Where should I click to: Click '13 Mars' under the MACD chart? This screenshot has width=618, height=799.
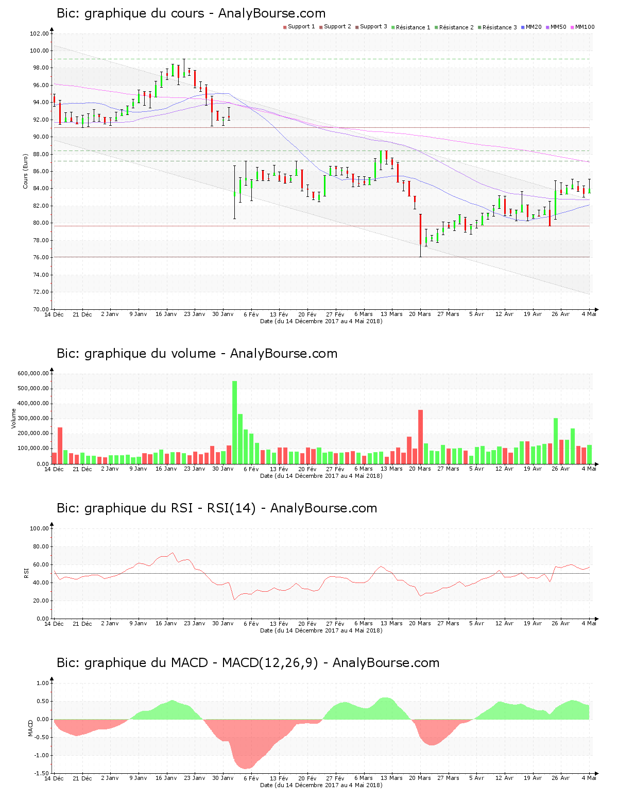pos(392,778)
